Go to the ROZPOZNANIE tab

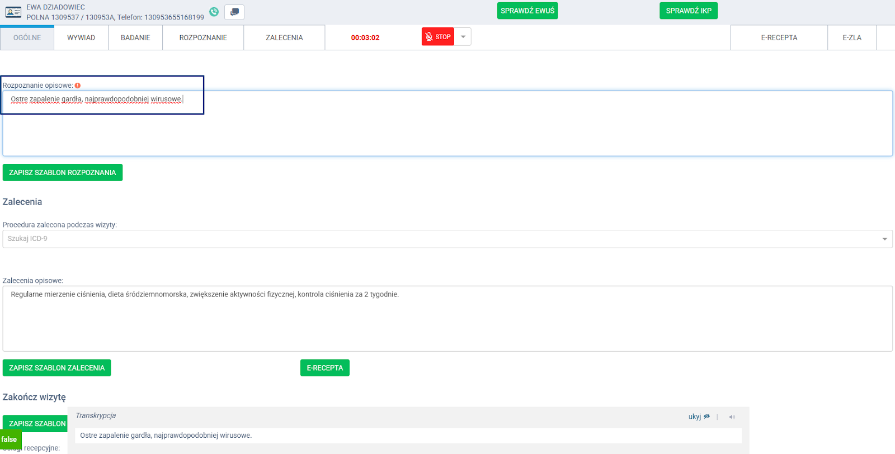pos(203,37)
